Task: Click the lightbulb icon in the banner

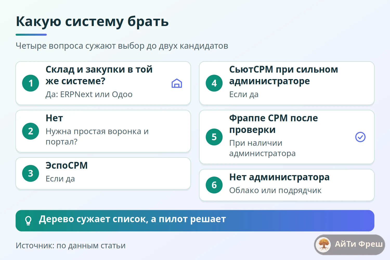Action: pos(28,220)
